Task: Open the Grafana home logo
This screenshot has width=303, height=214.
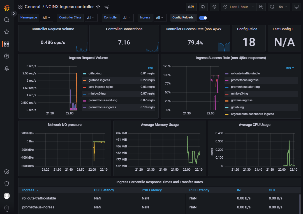Action: tap(7, 8)
